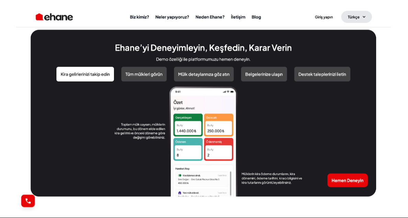Click the red 'Hemen Deneyin' button
408x218 pixels.
coord(347,180)
